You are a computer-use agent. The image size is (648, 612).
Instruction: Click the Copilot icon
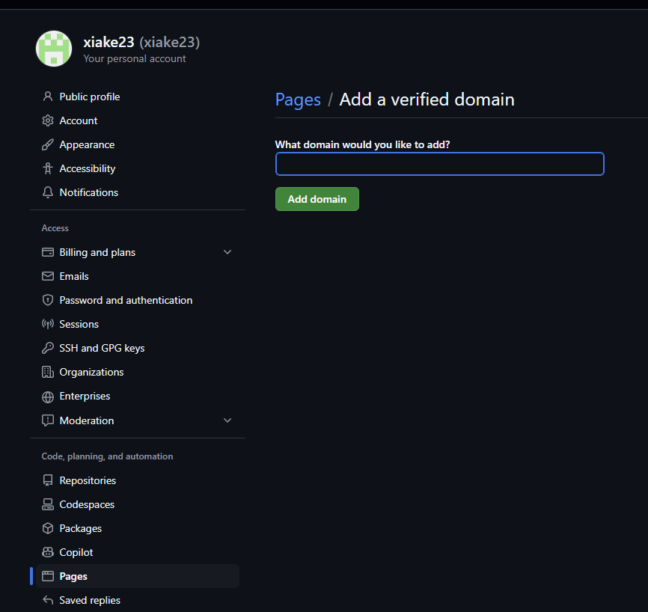point(48,552)
